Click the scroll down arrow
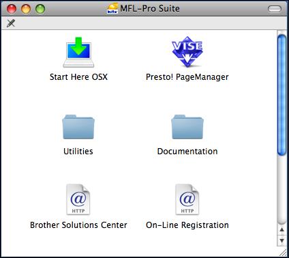 (x=282, y=240)
